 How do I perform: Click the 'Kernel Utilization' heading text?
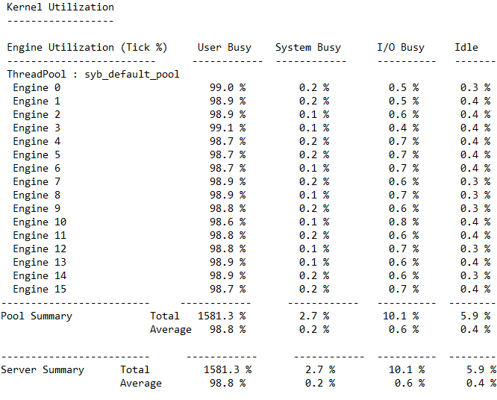pos(60,7)
